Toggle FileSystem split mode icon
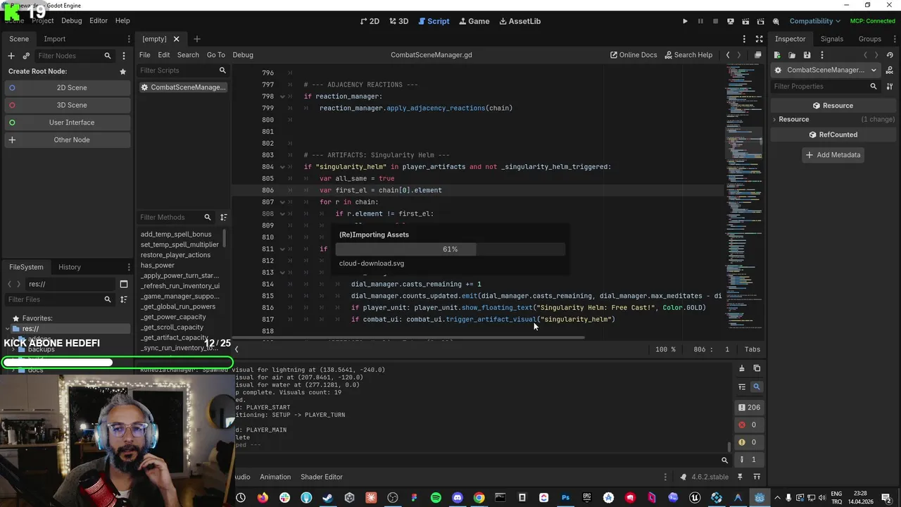Image resolution: width=901 pixels, height=507 pixels. [123, 284]
